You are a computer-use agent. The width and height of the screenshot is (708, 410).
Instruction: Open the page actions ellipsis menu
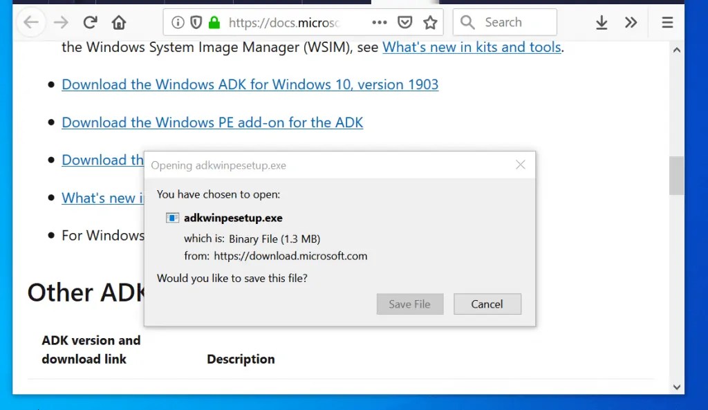pos(379,21)
